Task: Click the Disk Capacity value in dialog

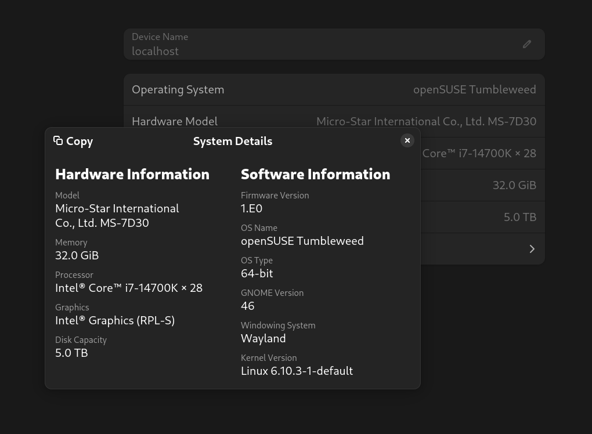Action: point(71,353)
